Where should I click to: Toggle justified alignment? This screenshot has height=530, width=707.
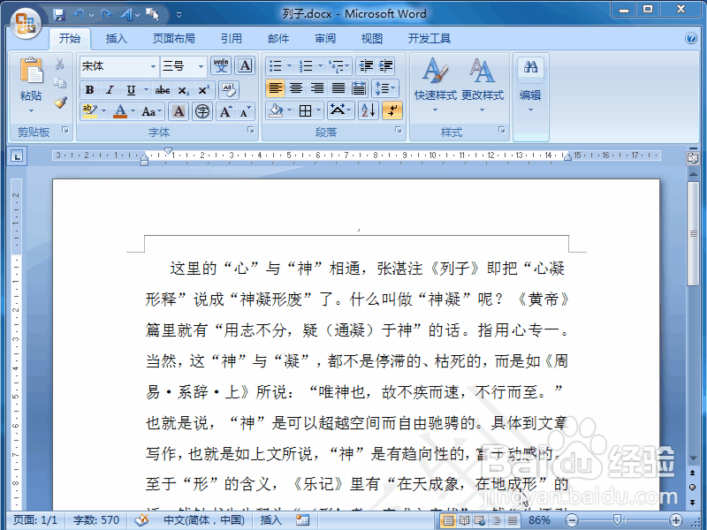pos(338,88)
